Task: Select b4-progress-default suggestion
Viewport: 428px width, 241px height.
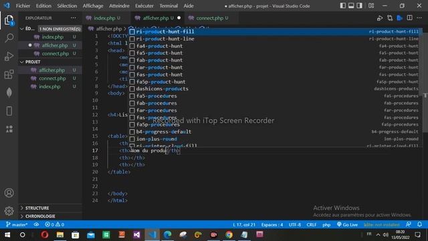Action: pos(274,132)
